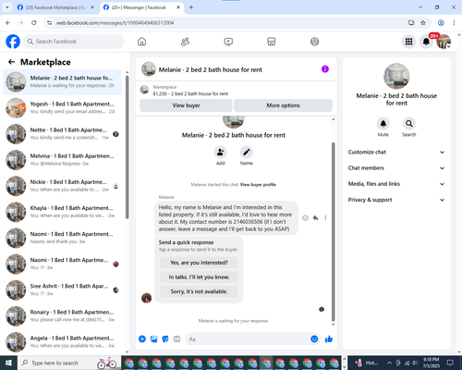The height and width of the screenshot is (370, 462).
Task: Reload the page in Chrome
Action: [x=34, y=23]
